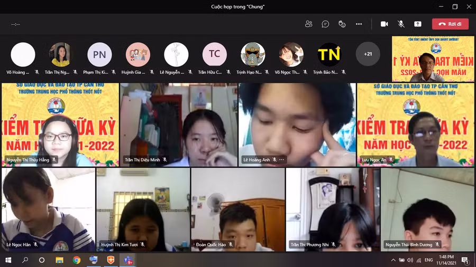476x267 pixels.
Task: Open the participants list panel
Action: point(309,24)
